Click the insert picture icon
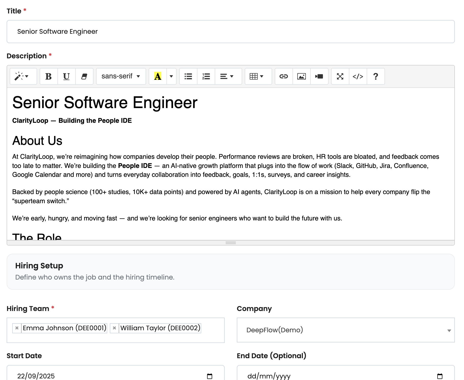Image resolution: width=464 pixels, height=380 pixels. tap(302, 76)
